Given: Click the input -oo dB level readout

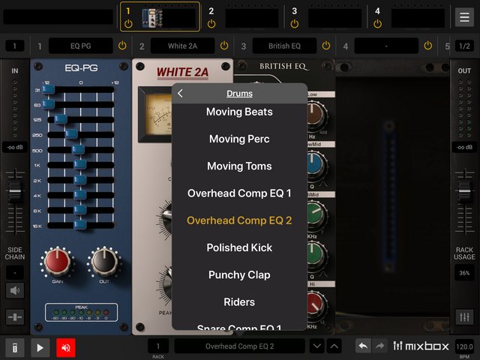Looking at the screenshot, I should point(15,147).
